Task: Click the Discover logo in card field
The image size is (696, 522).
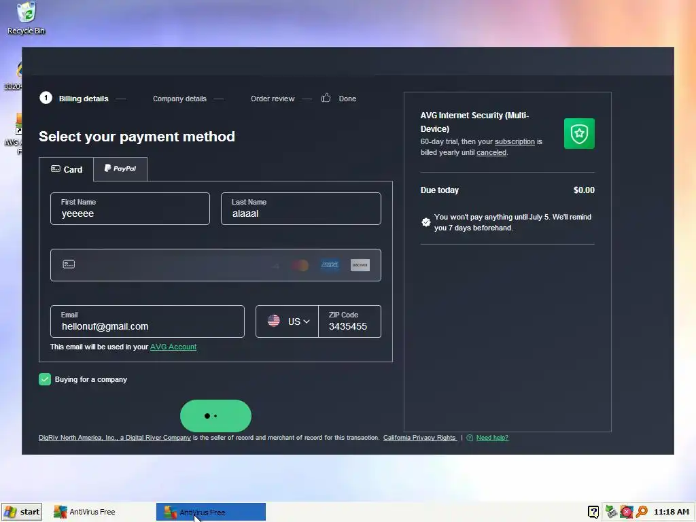Action: tap(360, 265)
